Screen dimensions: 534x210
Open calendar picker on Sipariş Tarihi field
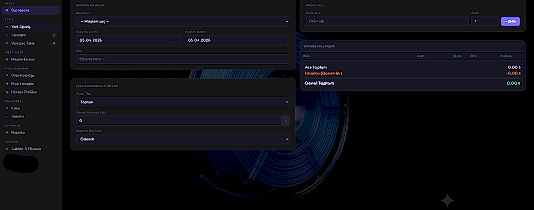click(176, 40)
